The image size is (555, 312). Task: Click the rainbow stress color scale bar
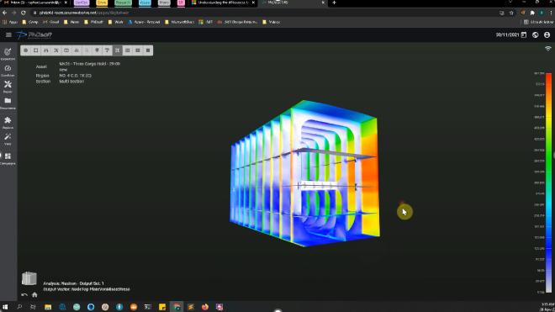tap(548, 182)
